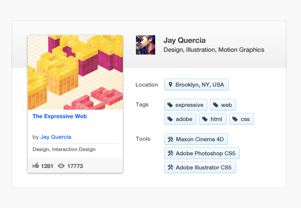Viewport: 301px width, 208px height.
Task: Click the tools icon beside Adobe Photoshop CS5
Action: (170, 153)
